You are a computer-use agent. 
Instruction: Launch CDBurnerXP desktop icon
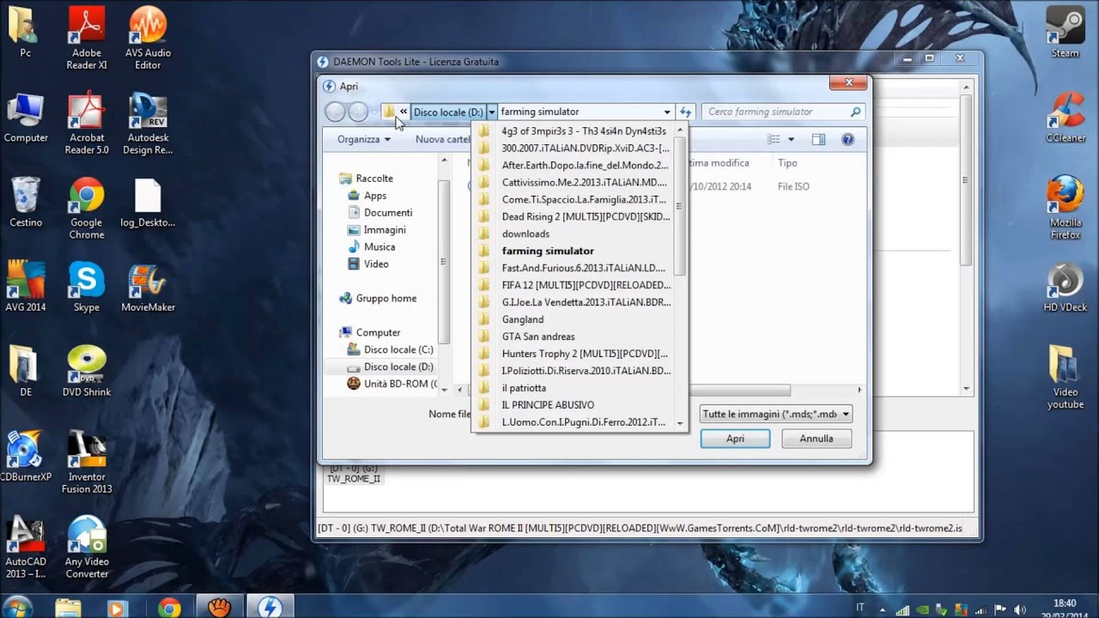tap(26, 456)
